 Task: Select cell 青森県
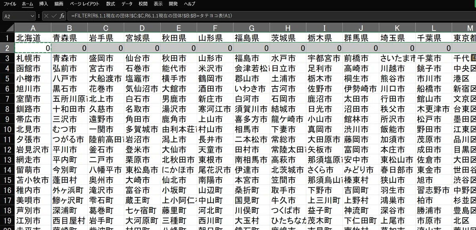pos(69,38)
